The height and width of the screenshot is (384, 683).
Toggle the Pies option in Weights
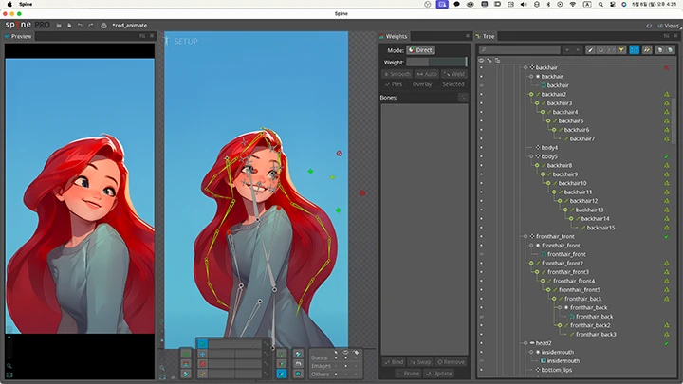pos(394,84)
